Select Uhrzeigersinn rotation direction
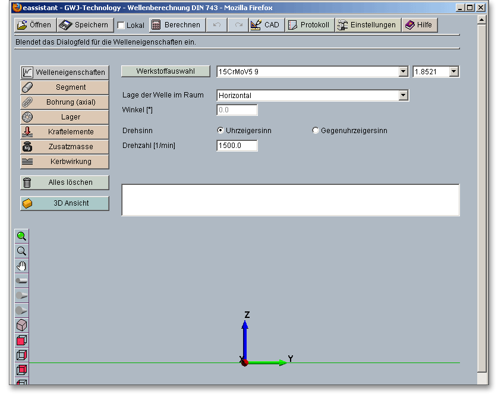Viewport: 498px width, 394px height. click(220, 131)
